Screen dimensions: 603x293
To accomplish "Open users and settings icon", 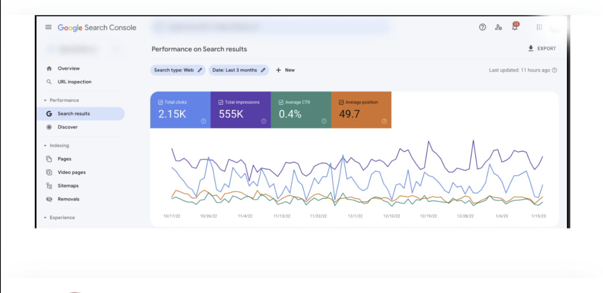I will pyautogui.click(x=498, y=27).
